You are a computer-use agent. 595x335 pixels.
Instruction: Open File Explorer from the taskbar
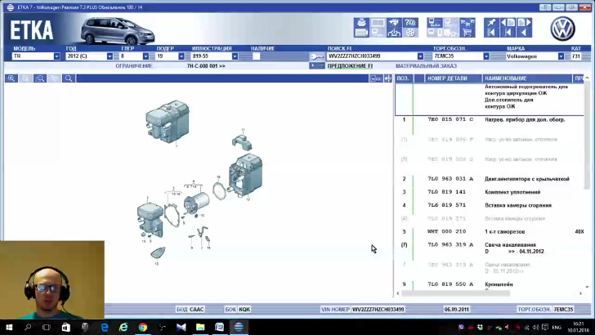click(x=200, y=327)
